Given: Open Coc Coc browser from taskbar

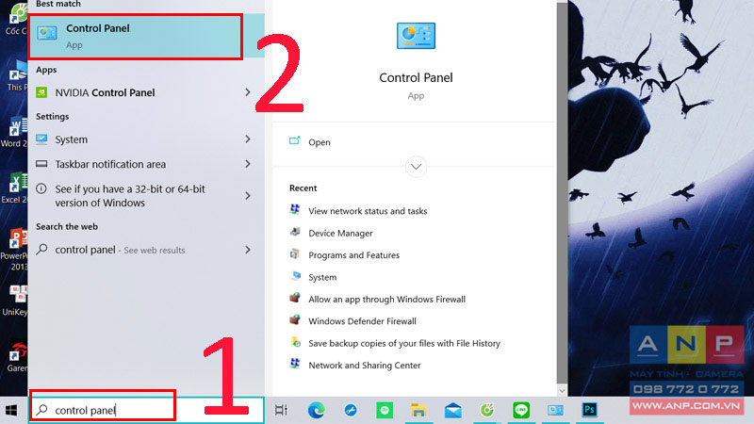Looking at the screenshot, I should pyautogui.click(x=487, y=410).
